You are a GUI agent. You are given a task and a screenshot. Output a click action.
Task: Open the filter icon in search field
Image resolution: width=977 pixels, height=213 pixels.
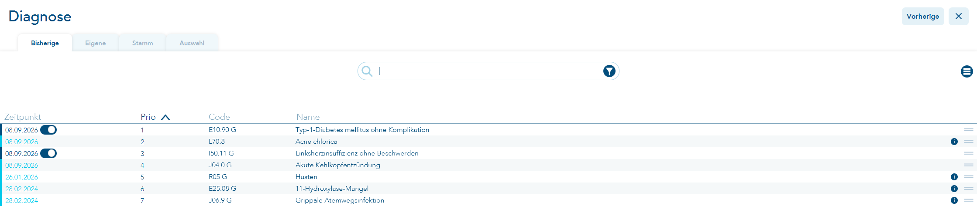point(609,71)
